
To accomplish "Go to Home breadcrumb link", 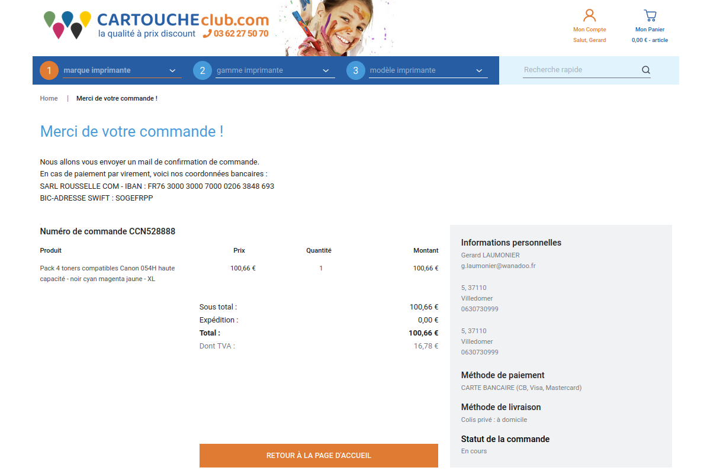I will tap(49, 98).
